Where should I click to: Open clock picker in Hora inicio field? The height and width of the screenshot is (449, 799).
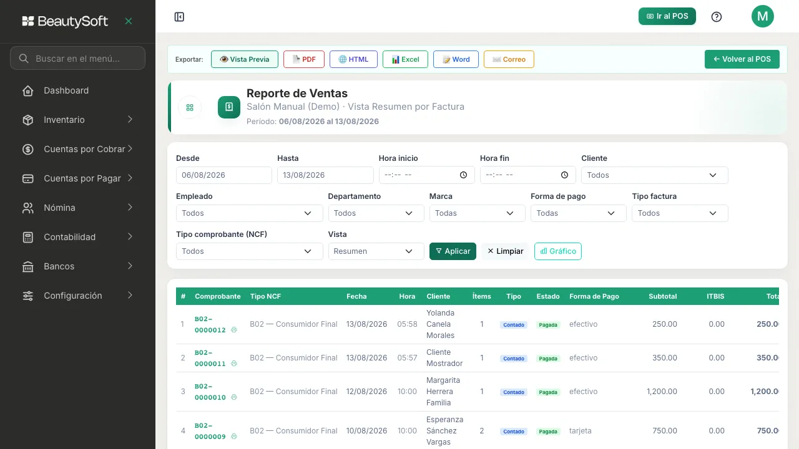coord(463,175)
